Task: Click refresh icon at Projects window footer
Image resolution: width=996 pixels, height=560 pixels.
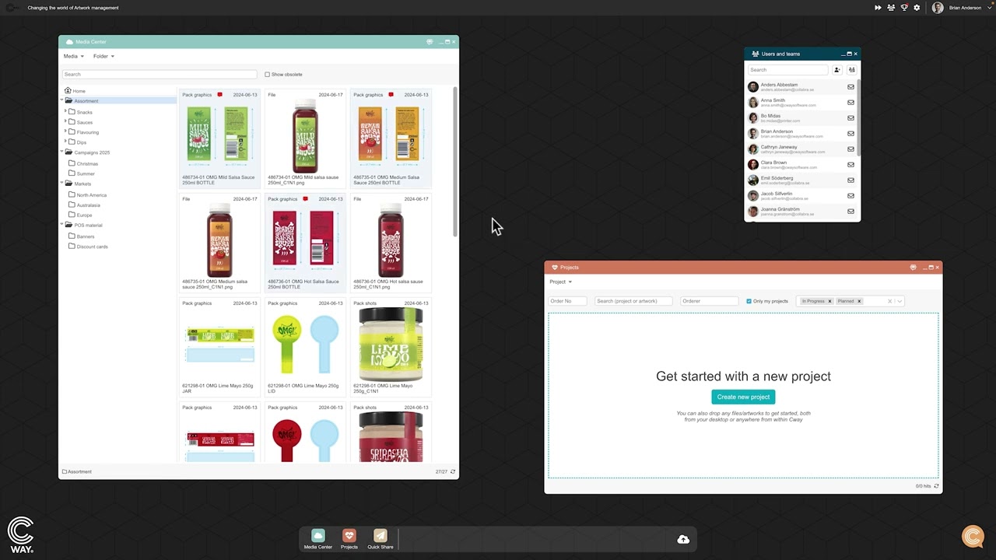Action: tap(936, 486)
